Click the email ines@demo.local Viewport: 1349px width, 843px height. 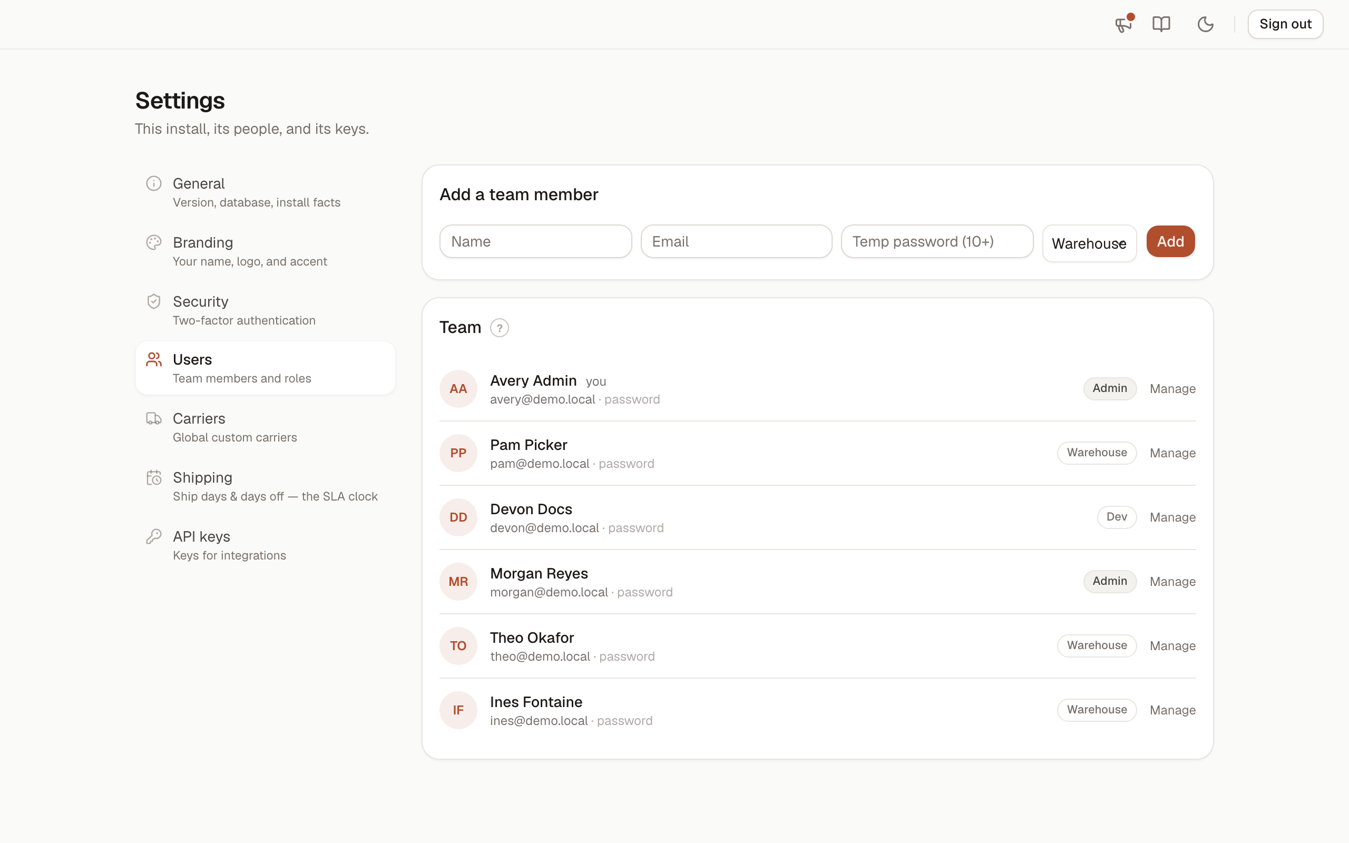pyautogui.click(x=539, y=721)
